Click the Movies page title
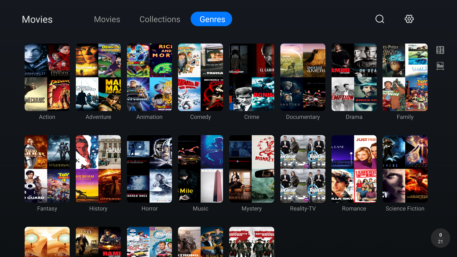 (37, 20)
